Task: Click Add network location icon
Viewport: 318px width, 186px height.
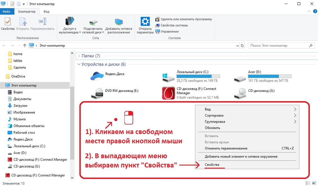Action: (x=119, y=22)
